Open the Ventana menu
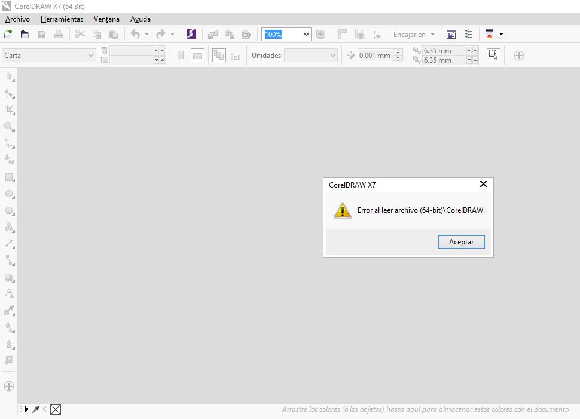The image size is (580, 419). point(106,19)
